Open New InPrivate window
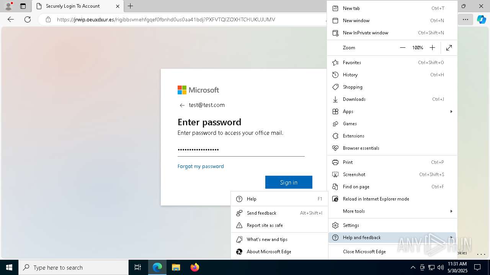The width and height of the screenshot is (490, 275). (x=392, y=33)
